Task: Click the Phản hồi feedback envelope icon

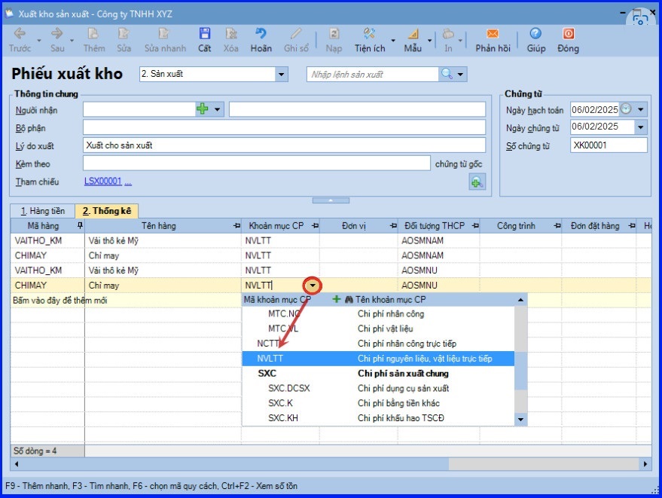Action: [x=492, y=35]
